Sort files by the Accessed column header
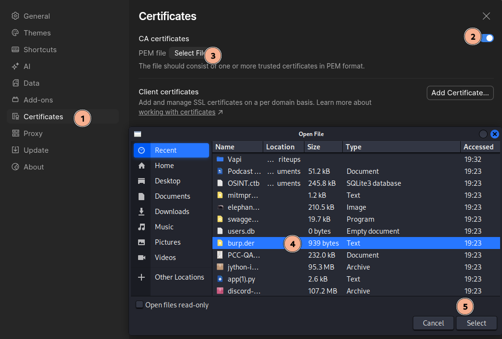 point(480,147)
